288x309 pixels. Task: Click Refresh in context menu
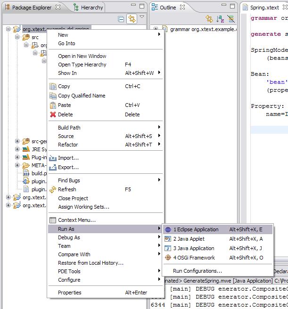[x=106, y=189]
